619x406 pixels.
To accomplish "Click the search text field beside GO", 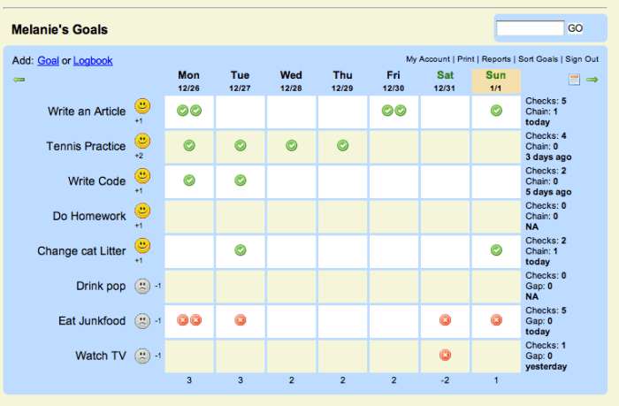I will point(530,28).
